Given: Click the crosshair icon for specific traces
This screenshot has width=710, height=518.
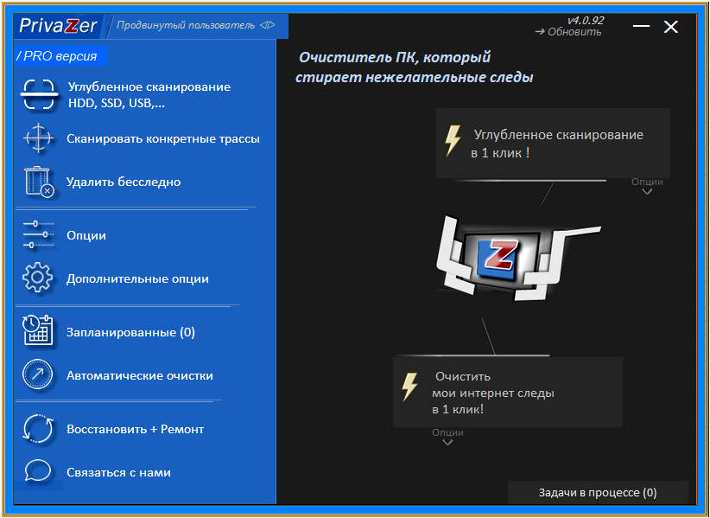Looking at the screenshot, I should coord(39,137).
